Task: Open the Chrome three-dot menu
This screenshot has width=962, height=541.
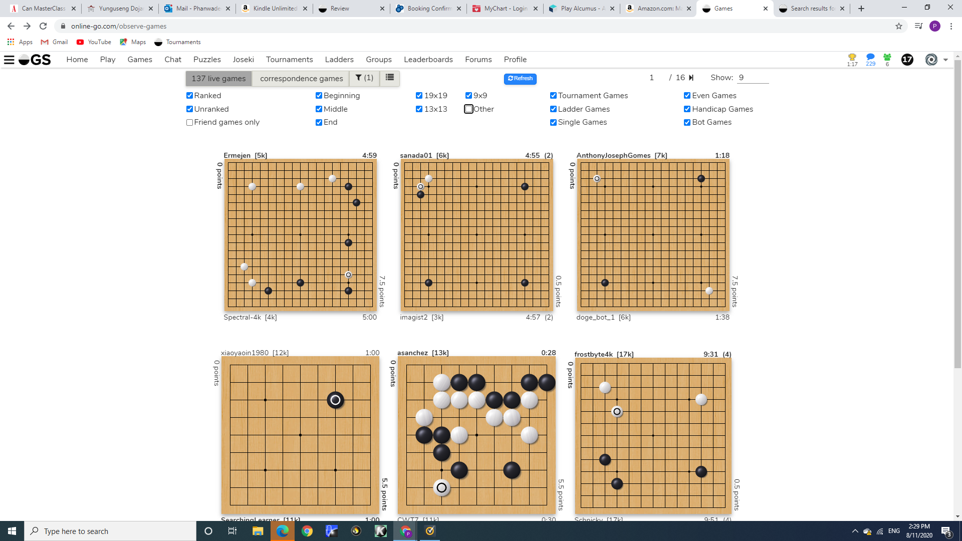Action: (x=951, y=26)
